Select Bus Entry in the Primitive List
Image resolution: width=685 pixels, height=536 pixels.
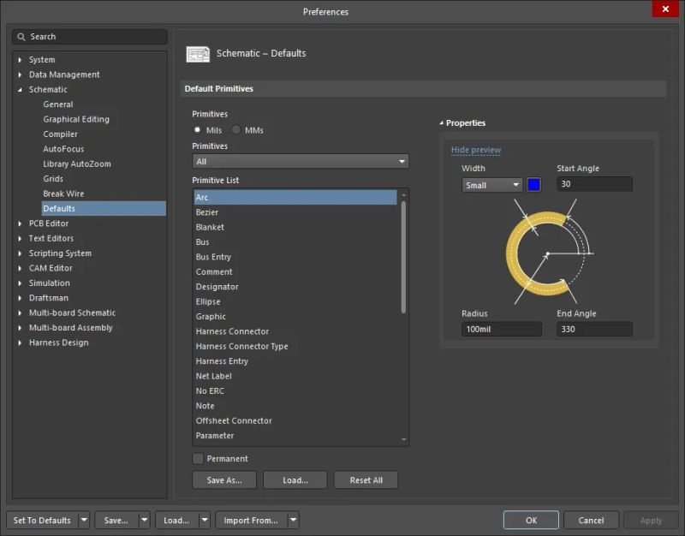coord(213,257)
